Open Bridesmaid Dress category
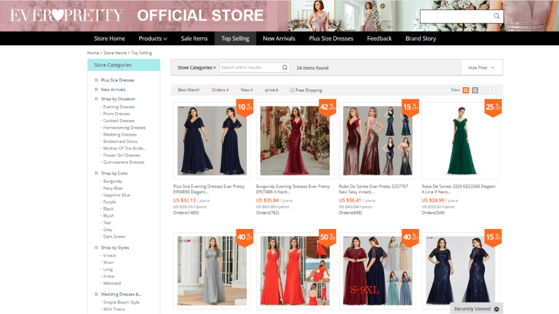 click(120, 141)
